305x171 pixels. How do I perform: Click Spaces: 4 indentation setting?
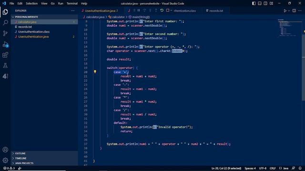[250, 168]
